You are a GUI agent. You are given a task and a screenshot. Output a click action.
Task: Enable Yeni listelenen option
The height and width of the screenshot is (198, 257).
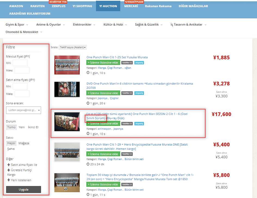[x=19, y=180]
